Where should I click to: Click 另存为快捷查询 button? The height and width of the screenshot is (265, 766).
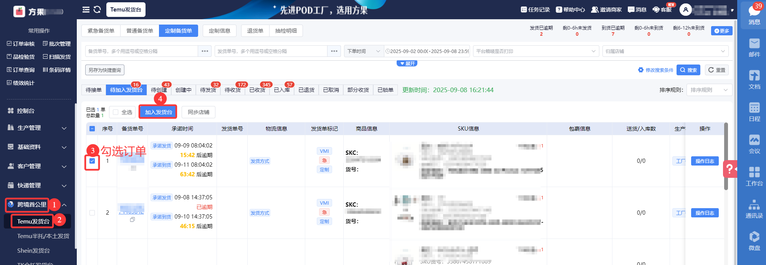(x=105, y=70)
